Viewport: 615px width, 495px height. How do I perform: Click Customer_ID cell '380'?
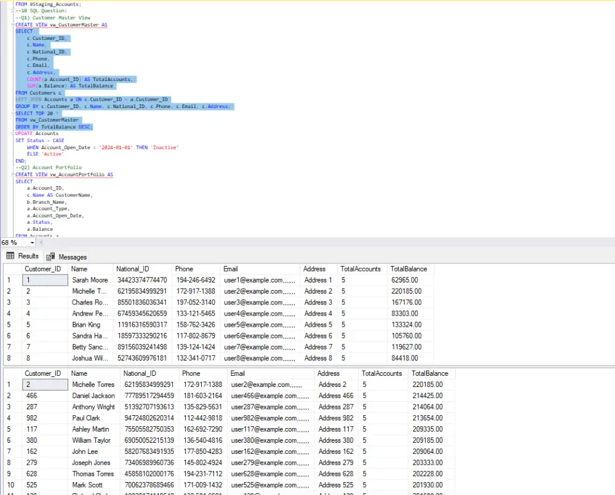(45, 440)
